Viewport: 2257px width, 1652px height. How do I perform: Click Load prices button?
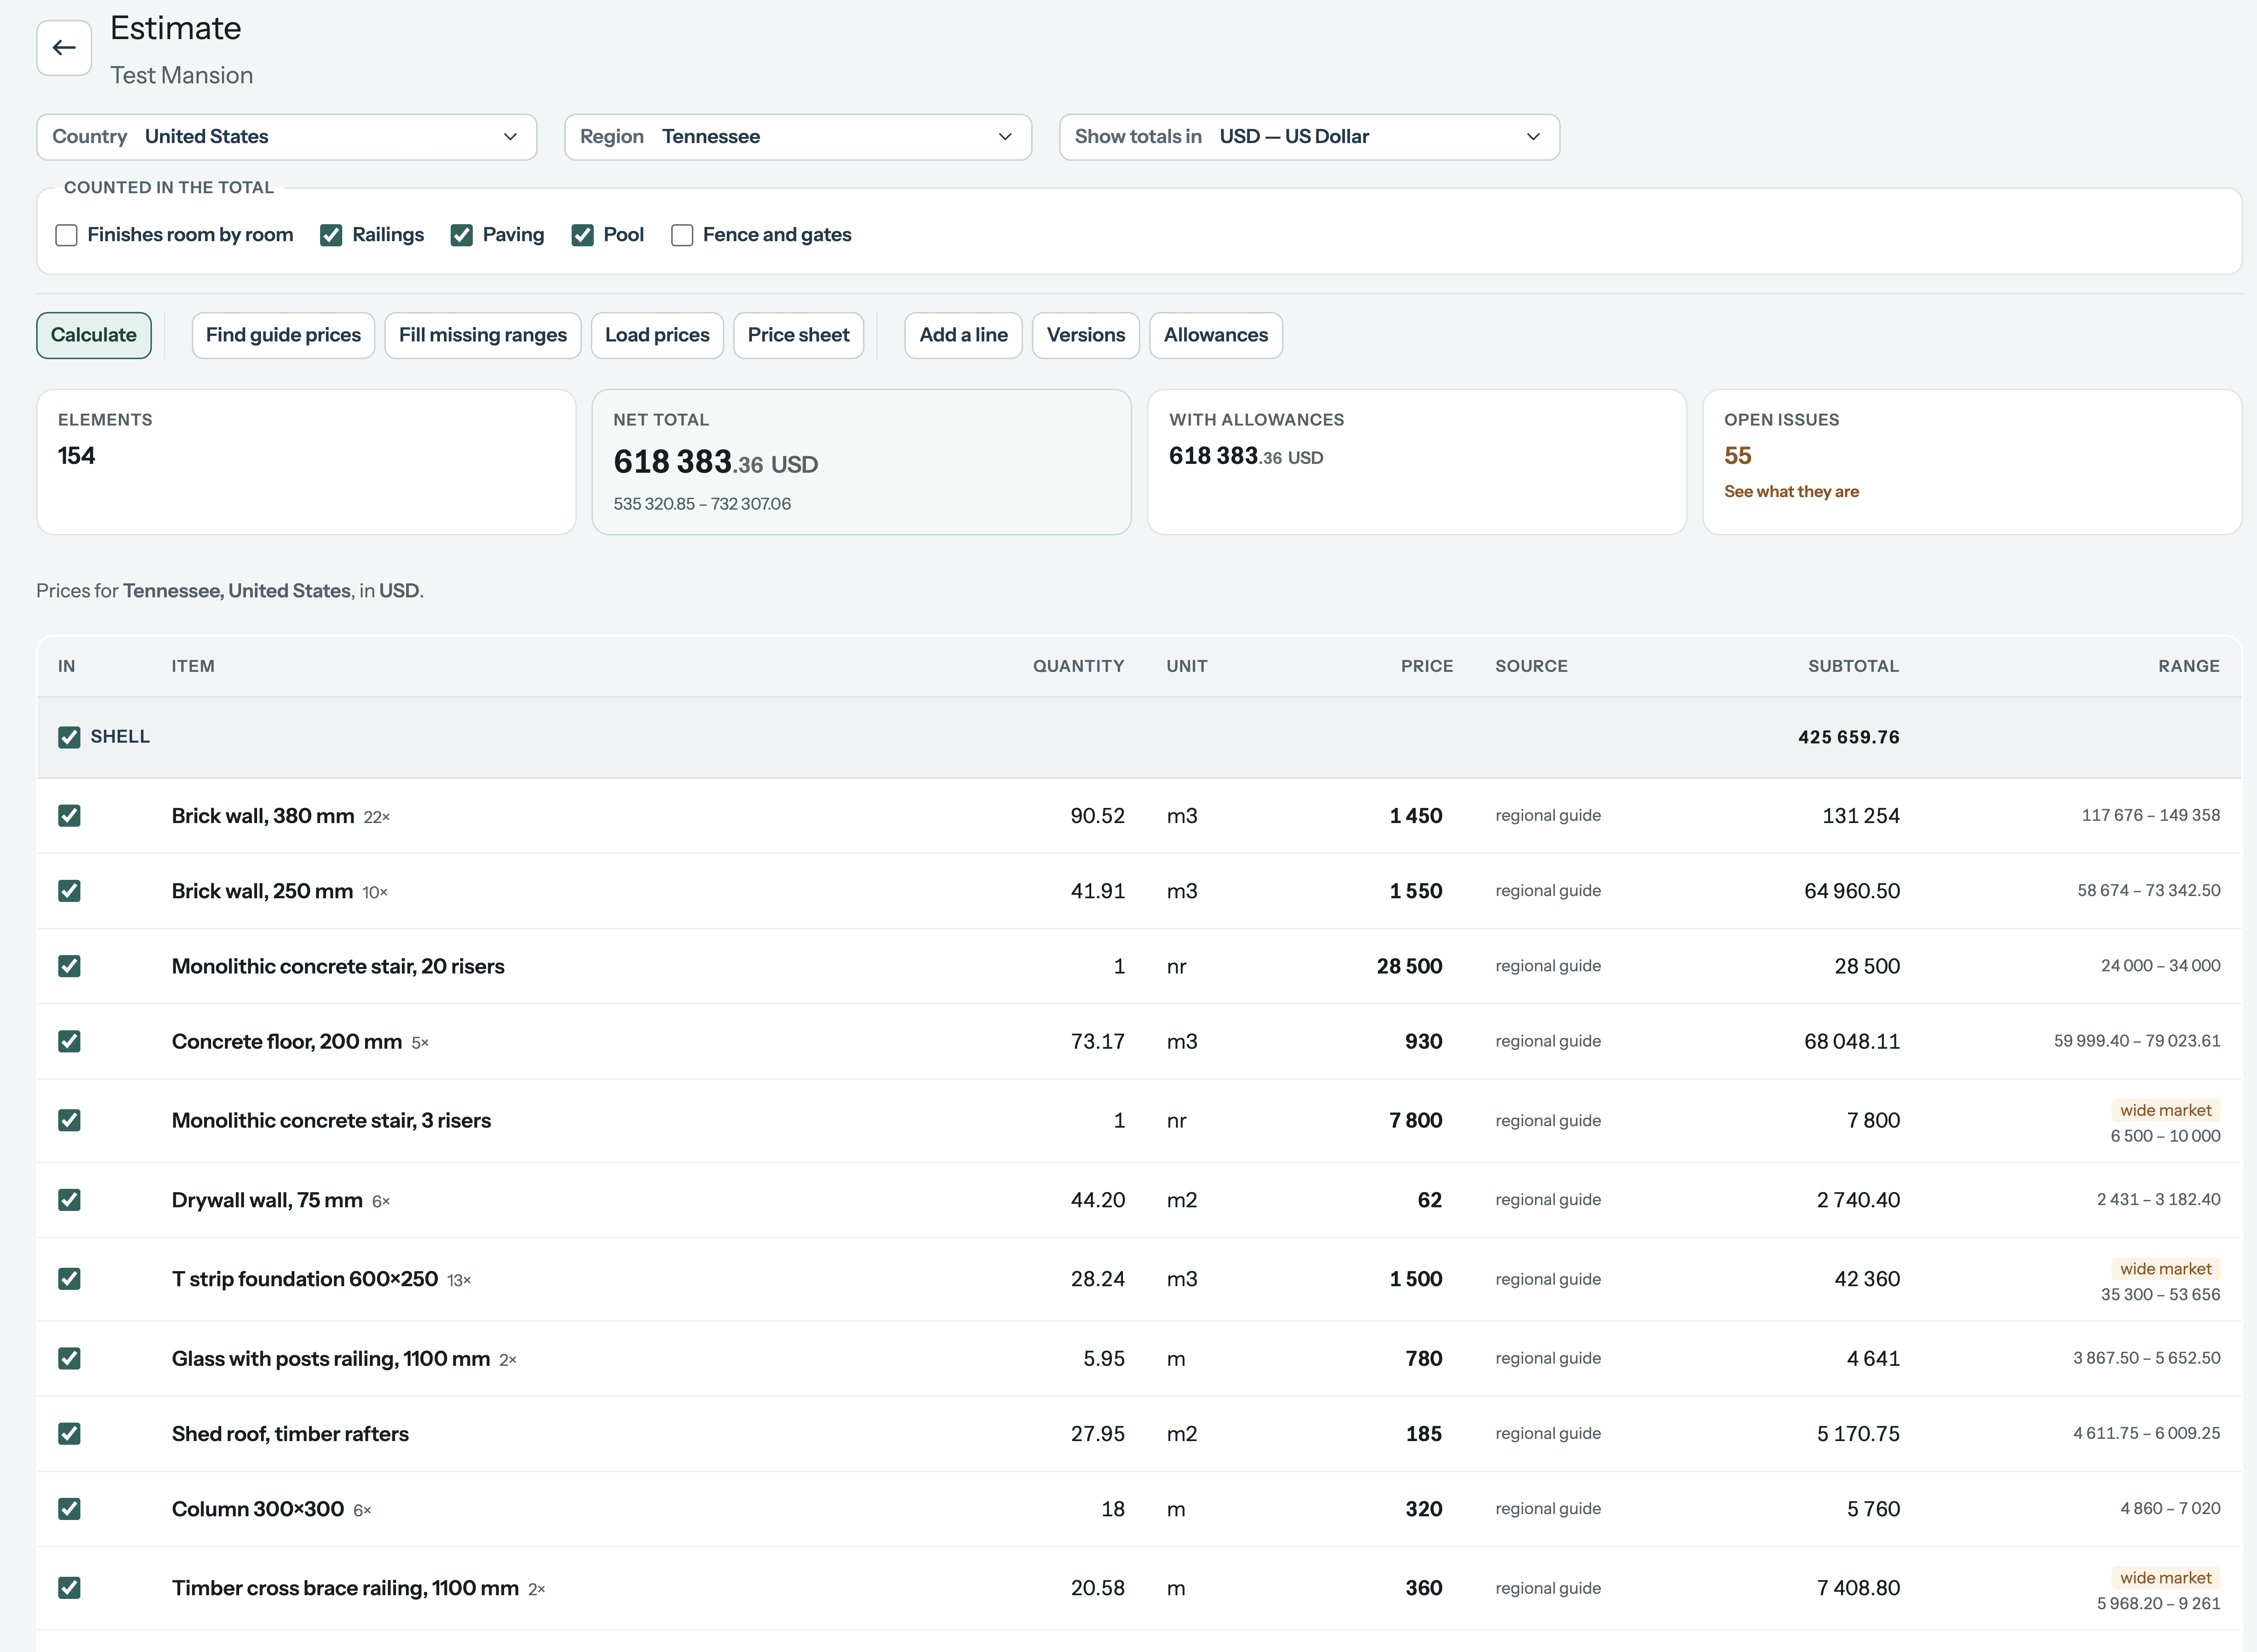pyautogui.click(x=657, y=335)
